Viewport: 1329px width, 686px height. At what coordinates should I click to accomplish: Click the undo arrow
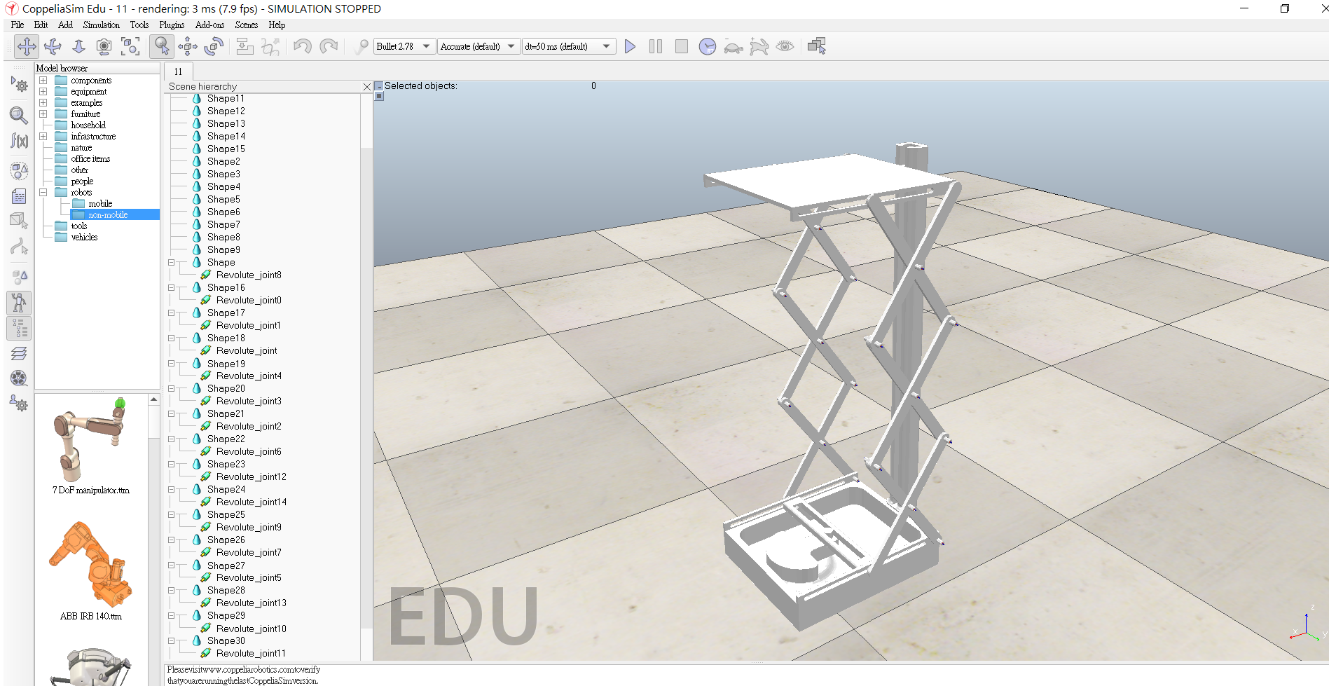tap(303, 46)
